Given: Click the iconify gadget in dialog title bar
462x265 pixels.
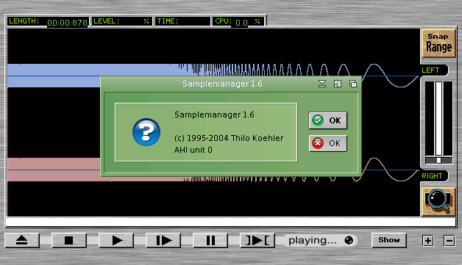Looking at the screenshot, I should [322, 84].
